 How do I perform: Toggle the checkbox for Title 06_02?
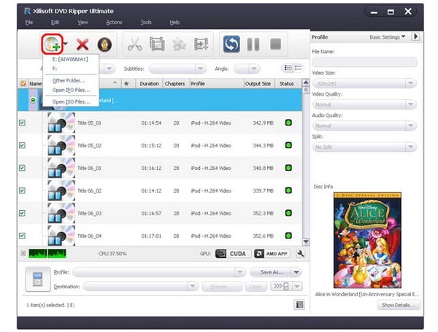coord(22,191)
